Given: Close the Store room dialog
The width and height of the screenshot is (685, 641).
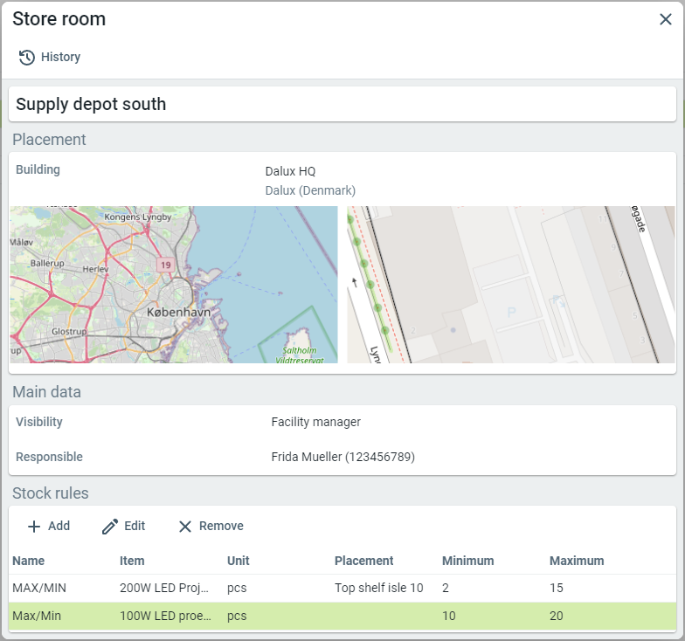Looking at the screenshot, I should [x=665, y=19].
